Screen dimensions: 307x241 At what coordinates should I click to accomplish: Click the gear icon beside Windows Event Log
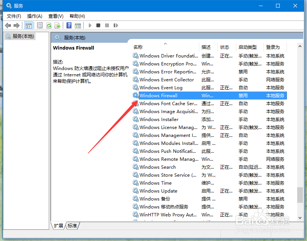[x=135, y=87]
